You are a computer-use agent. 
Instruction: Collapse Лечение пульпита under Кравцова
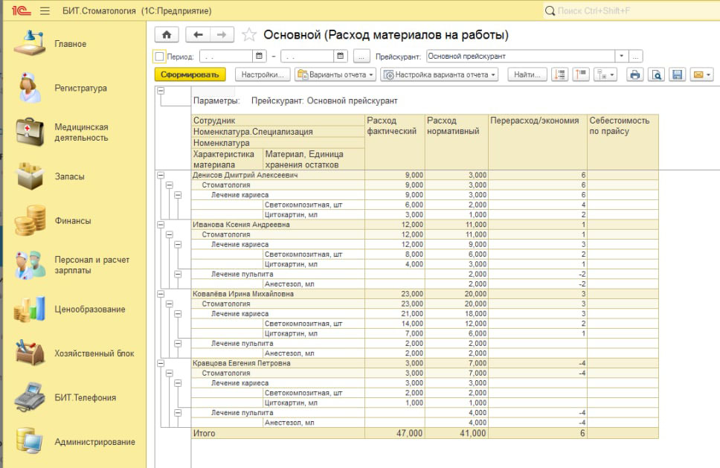(x=179, y=413)
